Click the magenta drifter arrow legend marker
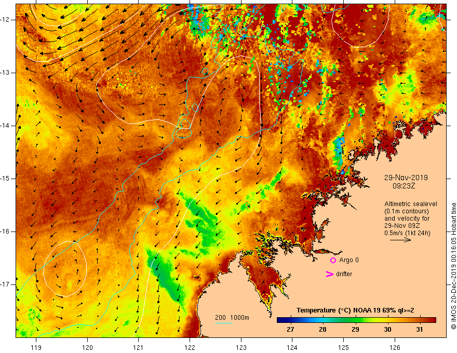The height and width of the screenshot is (353, 457). (329, 274)
